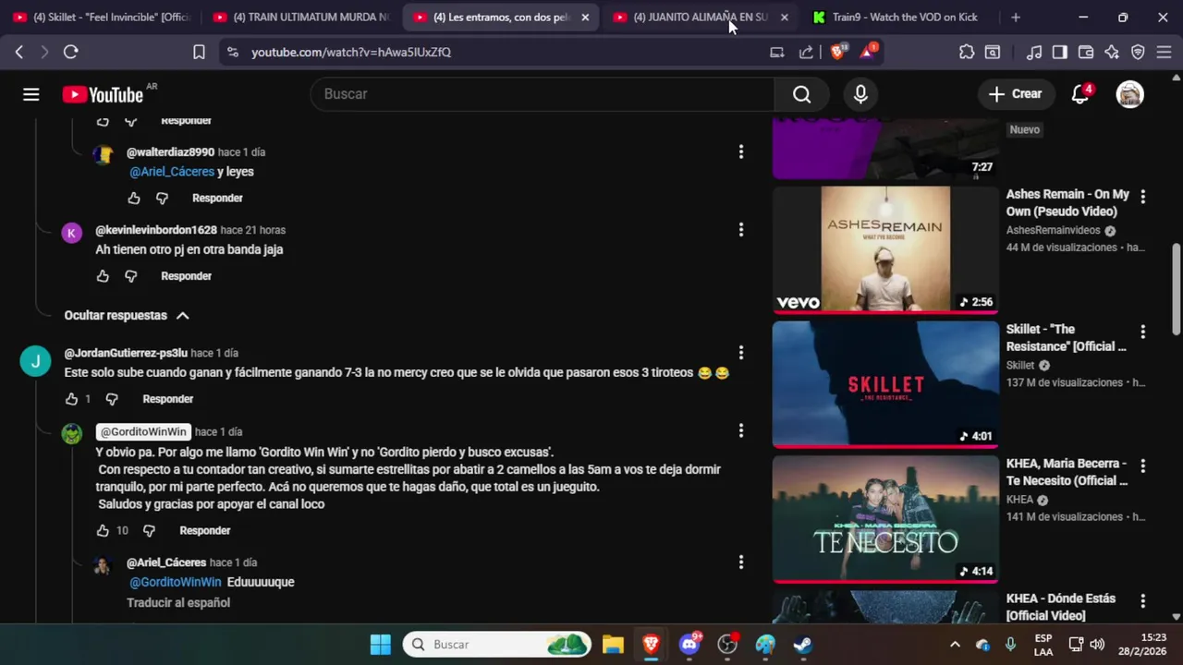Image resolution: width=1183 pixels, height=665 pixels.
Task: Click the Brave Rewards triangle icon
Action: (868, 52)
